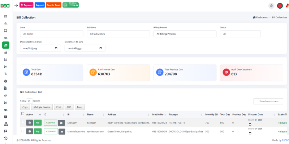Viewport: 289px width, 144px height.
Task: Open the Zone dropdown
Action: 51,33
